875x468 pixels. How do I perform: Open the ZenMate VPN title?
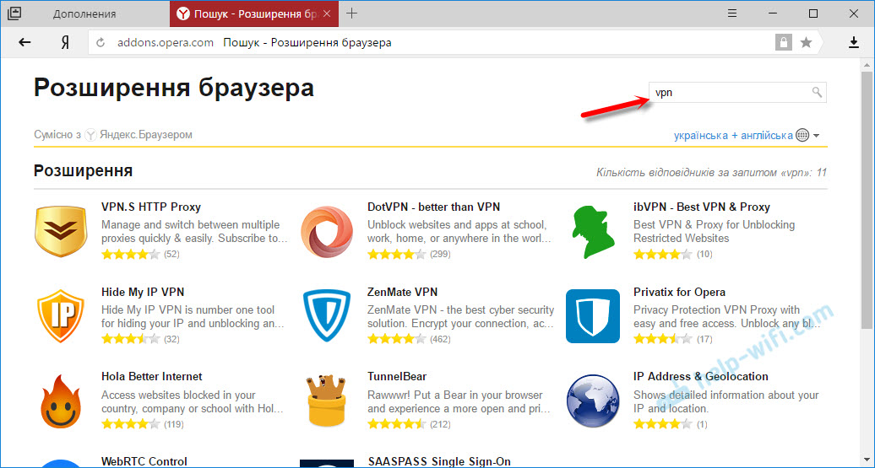pyautogui.click(x=402, y=292)
